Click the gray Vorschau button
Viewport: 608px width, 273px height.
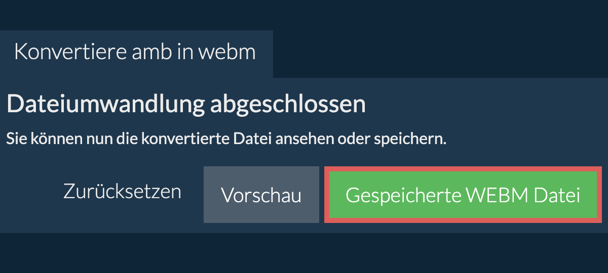pyautogui.click(x=261, y=195)
